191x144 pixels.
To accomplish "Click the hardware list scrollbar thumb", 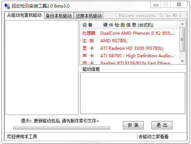I will coord(182,39).
